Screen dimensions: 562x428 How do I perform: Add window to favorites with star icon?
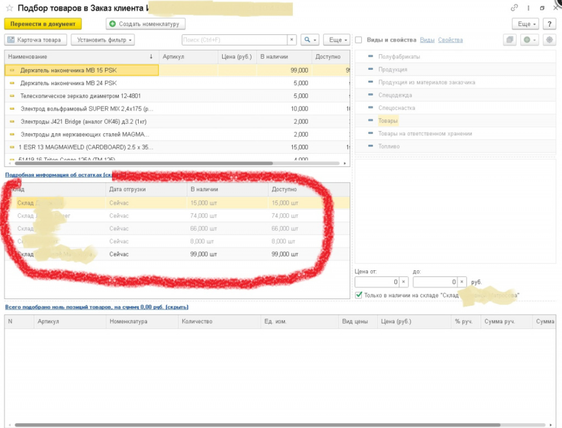(x=9, y=8)
